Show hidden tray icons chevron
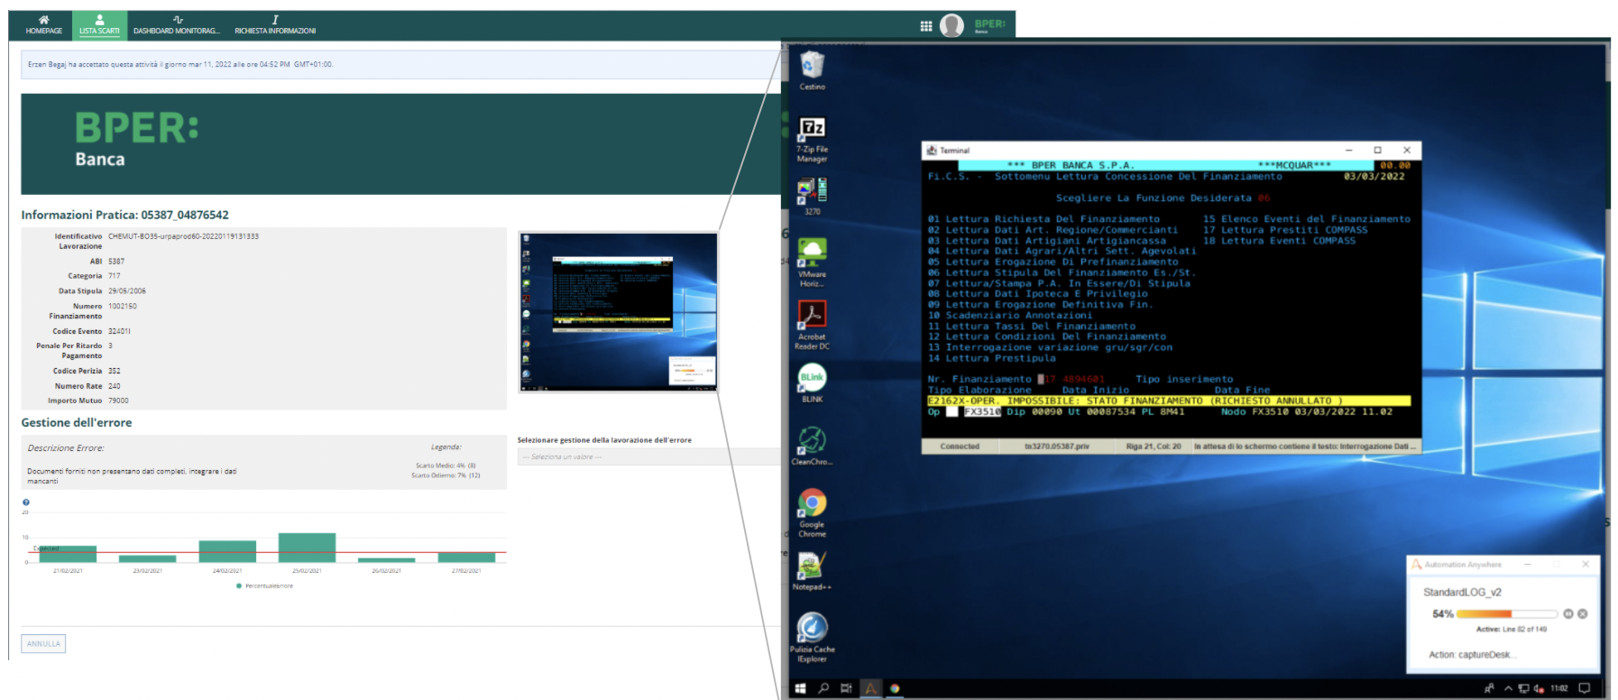This screenshot has width=1618, height=700. pyautogui.click(x=1508, y=688)
